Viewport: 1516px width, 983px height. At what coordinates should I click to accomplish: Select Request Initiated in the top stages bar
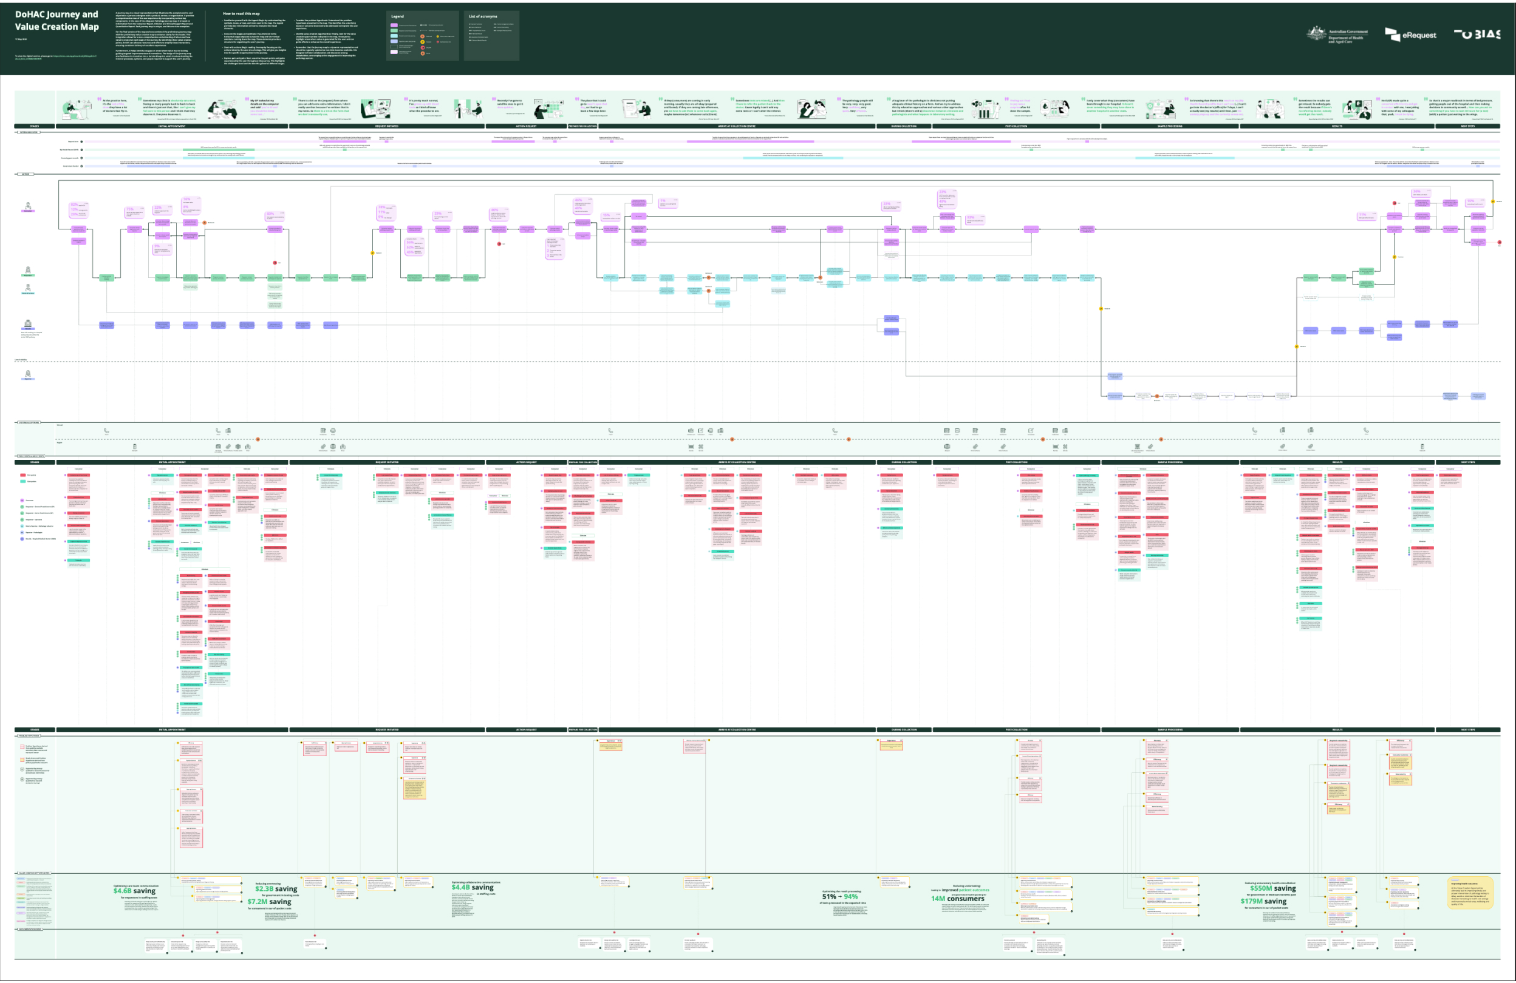pos(387,126)
